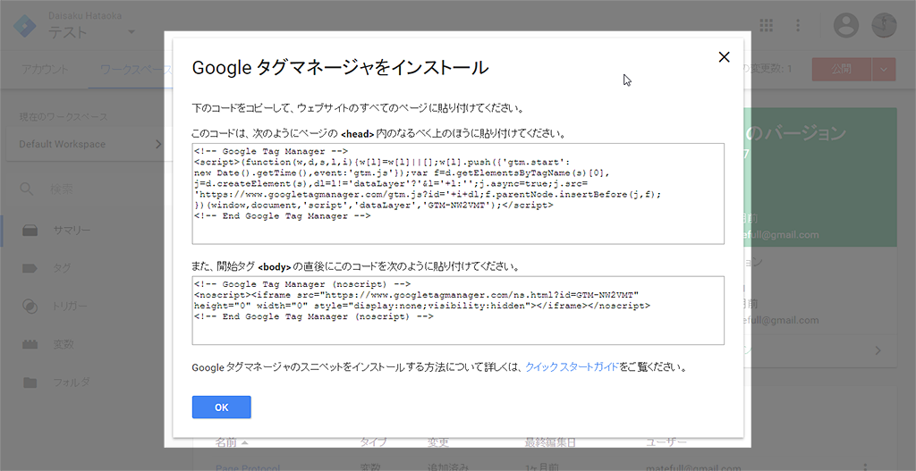
Task: Open 変数 menu item
Action: tap(64, 344)
